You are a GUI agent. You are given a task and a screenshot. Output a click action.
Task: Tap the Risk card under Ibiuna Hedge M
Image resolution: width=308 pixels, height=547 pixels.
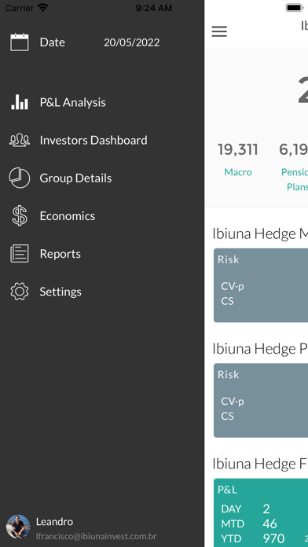click(x=261, y=285)
